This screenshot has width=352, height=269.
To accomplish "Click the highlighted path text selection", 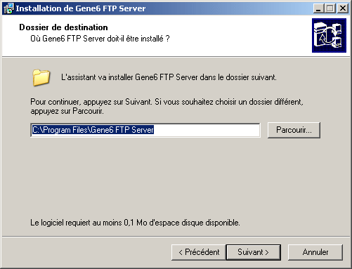I will pyautogui.click(x=93, y=130).
